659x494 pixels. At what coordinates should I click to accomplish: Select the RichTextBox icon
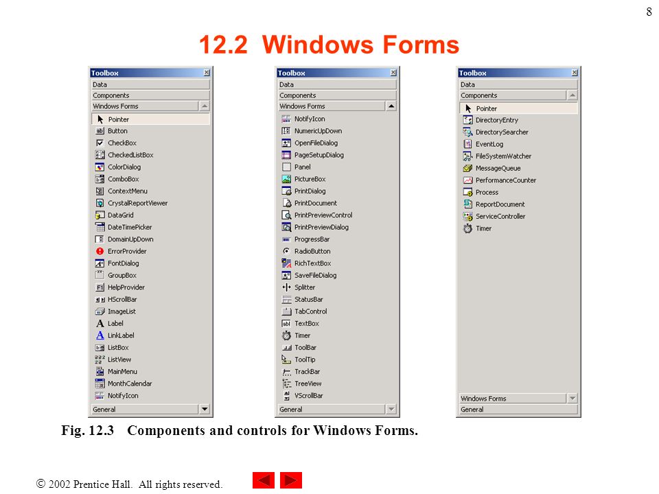click(286, 263)
